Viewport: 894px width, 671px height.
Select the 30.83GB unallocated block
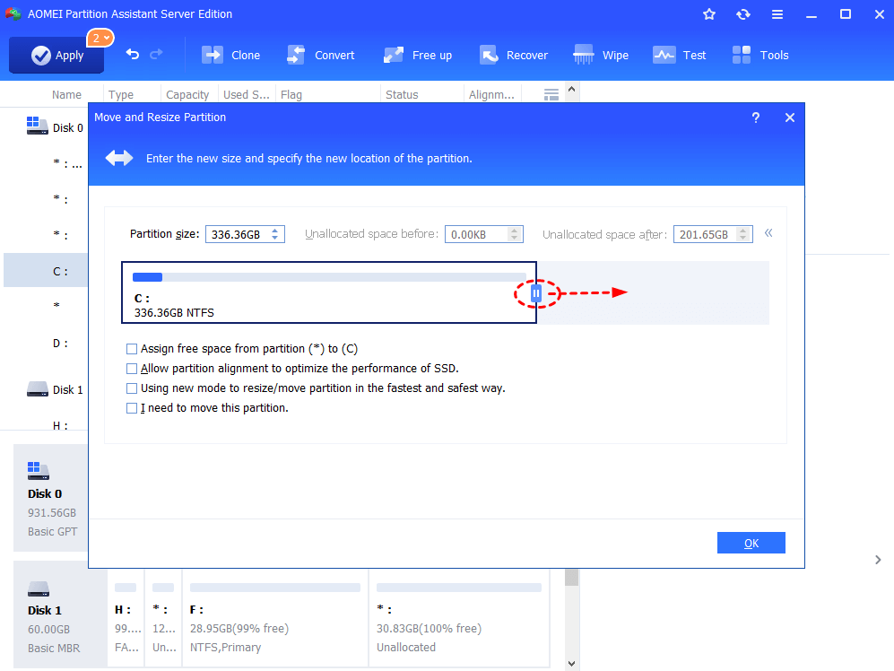point(459,618)
